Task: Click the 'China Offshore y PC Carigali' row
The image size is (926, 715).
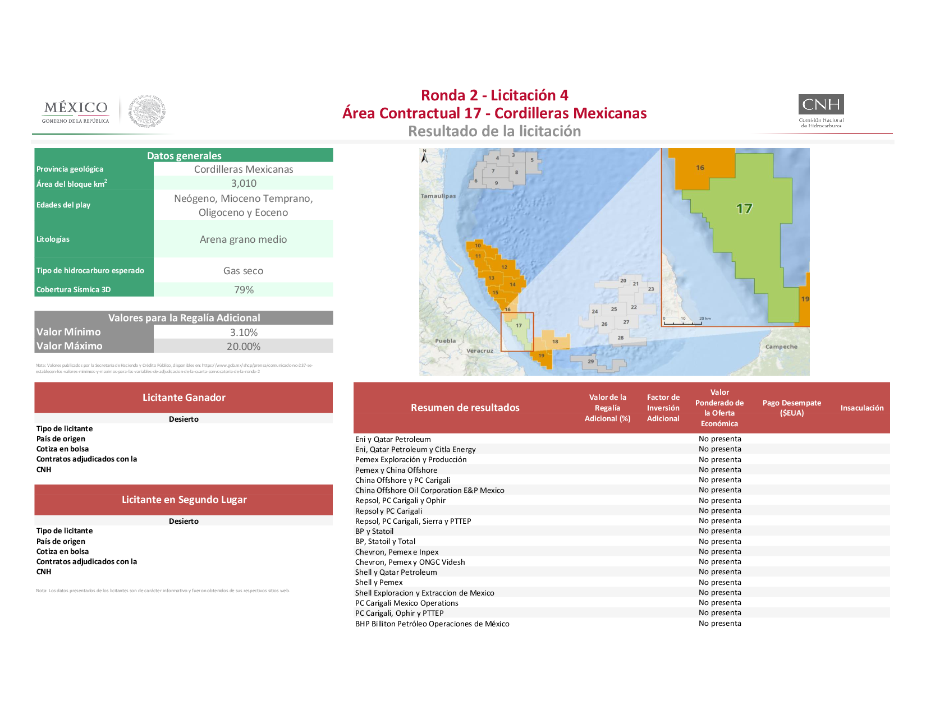Action: tap(622, 480)
